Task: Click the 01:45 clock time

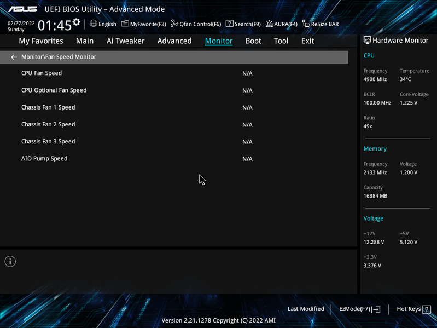Action: point(55,25)
